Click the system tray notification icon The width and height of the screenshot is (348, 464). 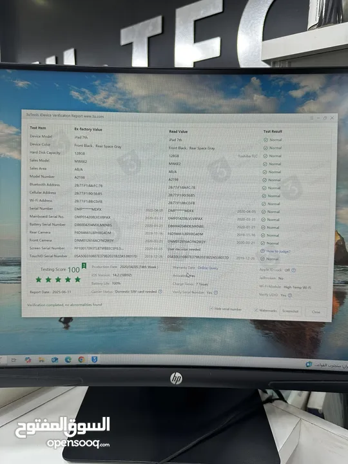pyautogui.click(x=309, y=364)
